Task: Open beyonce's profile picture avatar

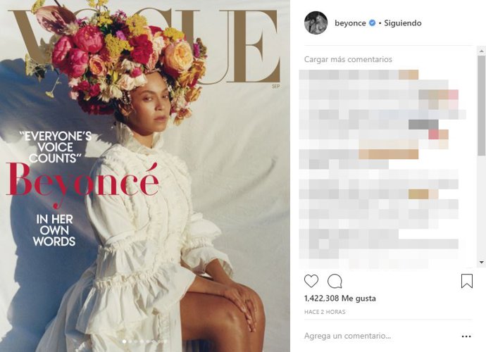Action: (316, 23)
